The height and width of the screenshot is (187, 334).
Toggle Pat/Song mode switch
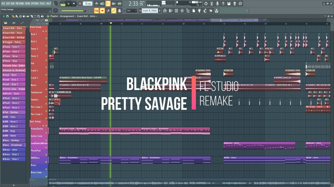(x=63, y=4)
